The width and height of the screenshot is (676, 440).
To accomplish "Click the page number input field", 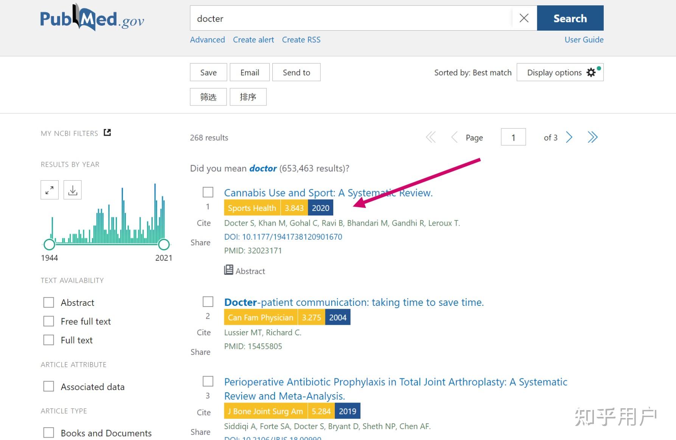I will tap(513, 137).
